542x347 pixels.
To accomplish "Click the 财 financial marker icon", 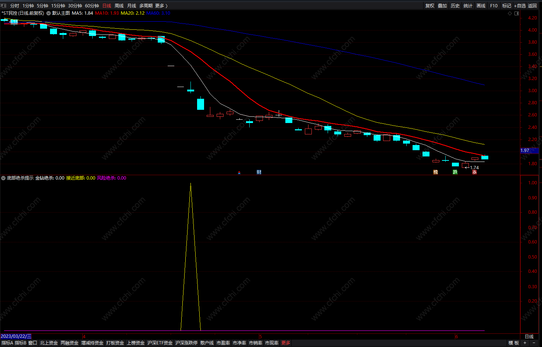I will (259, 172).
